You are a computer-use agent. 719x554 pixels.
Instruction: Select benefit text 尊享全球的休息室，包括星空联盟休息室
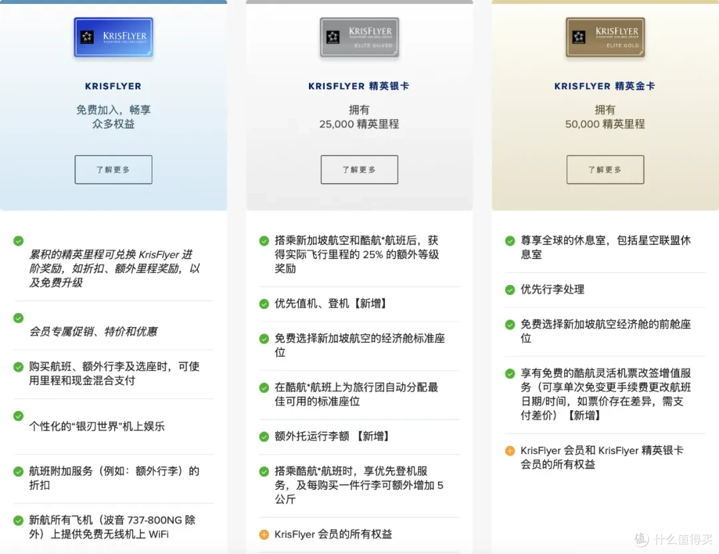605,247
